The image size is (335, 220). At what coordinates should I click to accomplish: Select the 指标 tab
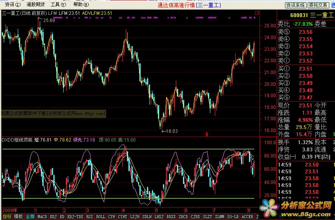coord(7,217)
